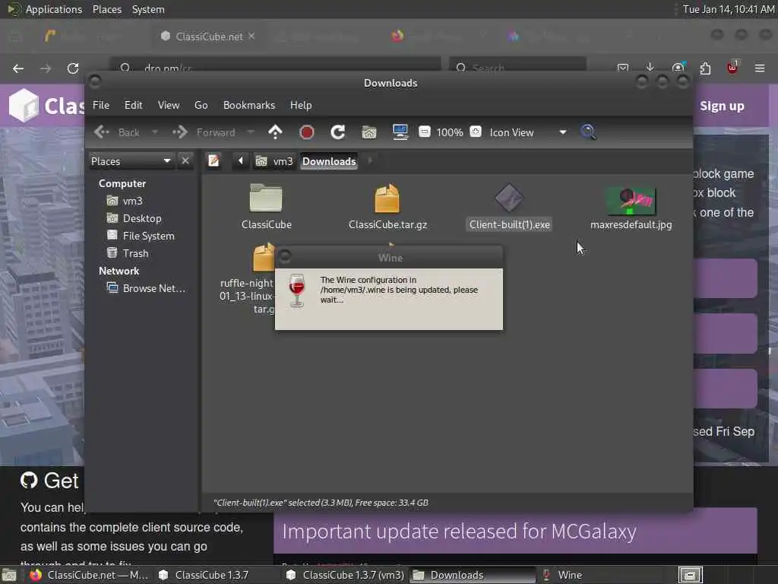Select ClassiCube.tar.gz archive

click(x=387, y=198)
